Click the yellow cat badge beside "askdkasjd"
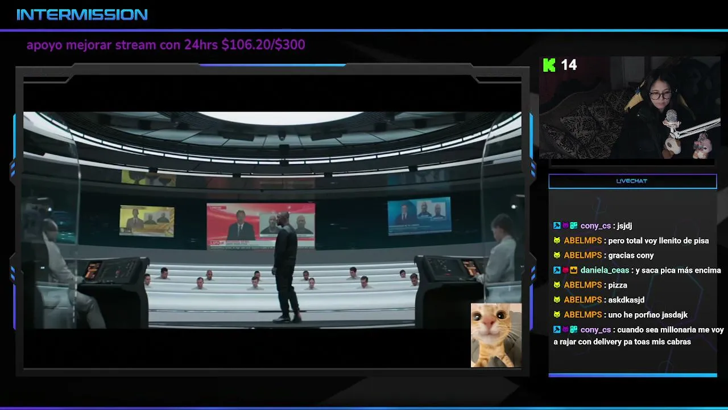This screenshot has height=410, width=728. click(x=557, y=300)
